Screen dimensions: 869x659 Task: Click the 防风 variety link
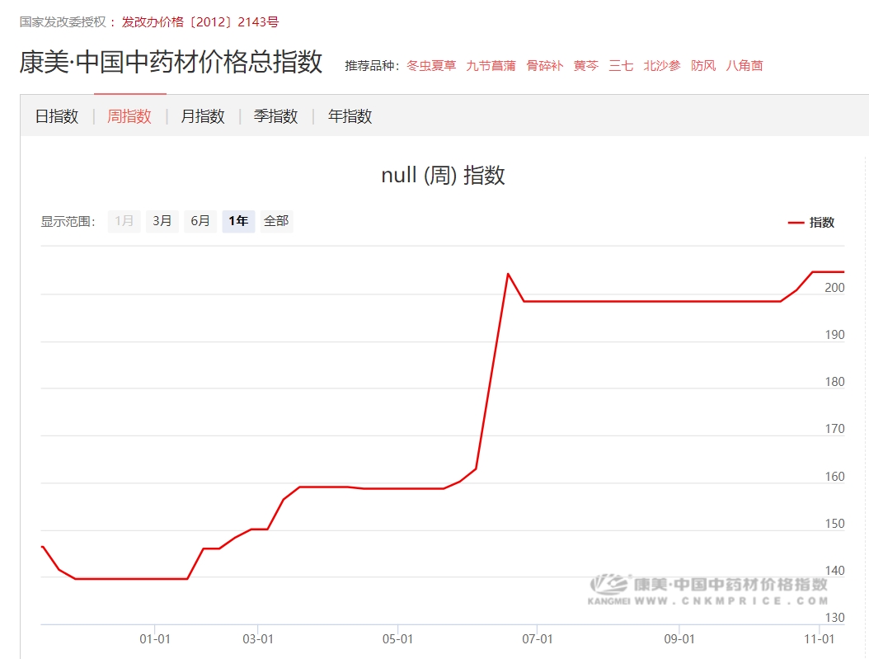click(x=703, y=66)
